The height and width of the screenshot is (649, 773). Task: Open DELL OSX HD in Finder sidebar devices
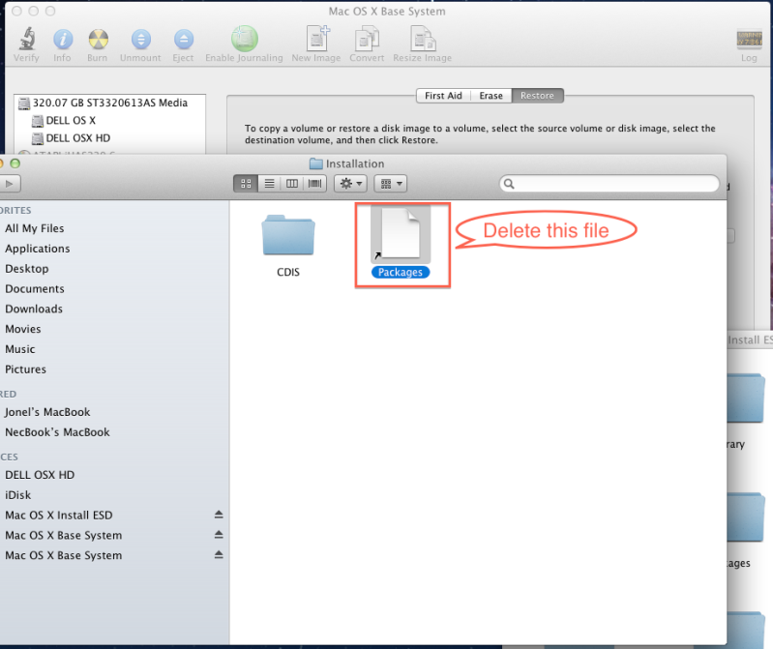click(x=40, y=475)
